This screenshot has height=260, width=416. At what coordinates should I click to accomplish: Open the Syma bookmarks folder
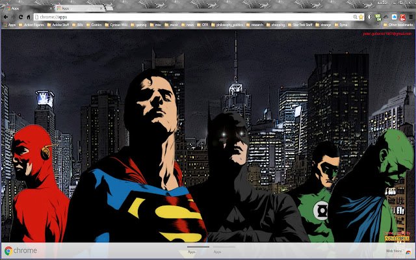click(341, 25)
